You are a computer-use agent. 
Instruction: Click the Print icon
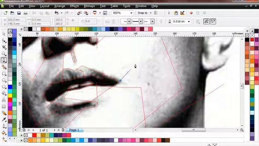(x=25, y=13)
